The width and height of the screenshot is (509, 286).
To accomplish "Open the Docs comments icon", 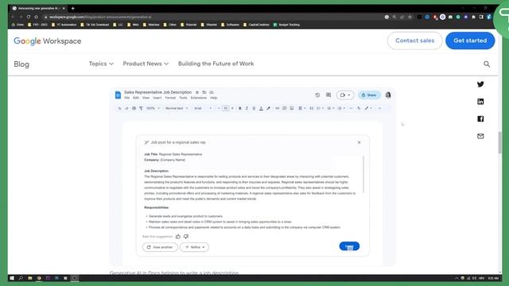I will pos(328,95).
